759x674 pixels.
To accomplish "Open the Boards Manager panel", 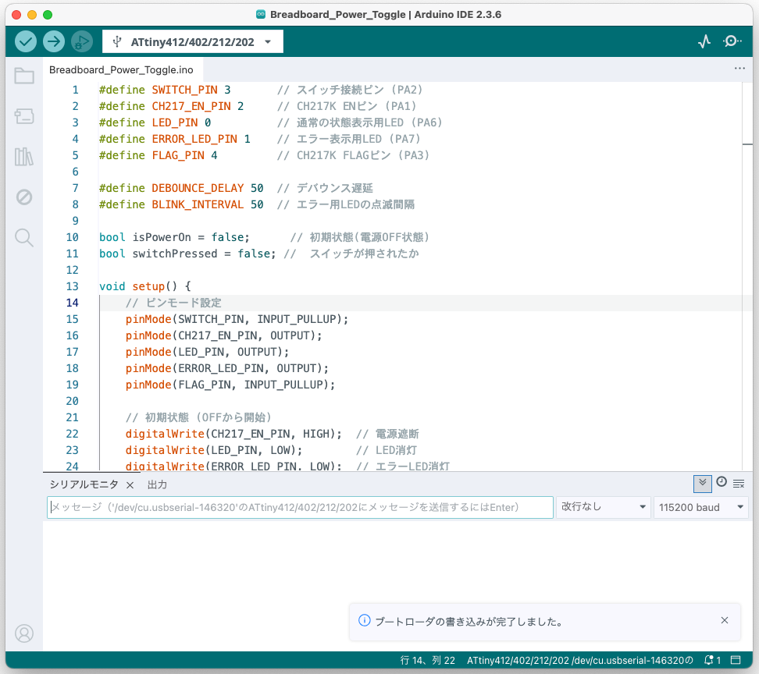I will click(24, 116).
